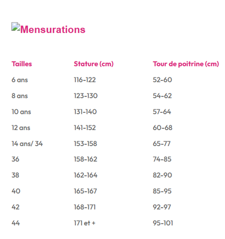Image resolution: width=225 pixels, height=239 pixels.
Task: Select the 12 ans size row label
Action: [x=21, y=127]
